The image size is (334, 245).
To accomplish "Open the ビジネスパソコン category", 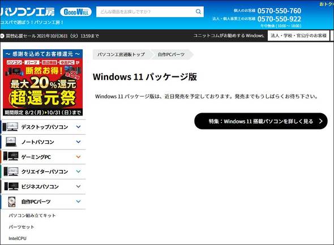I will [40, 187].
